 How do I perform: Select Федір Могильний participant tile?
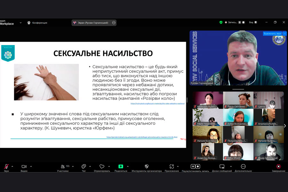coord(268,152)
